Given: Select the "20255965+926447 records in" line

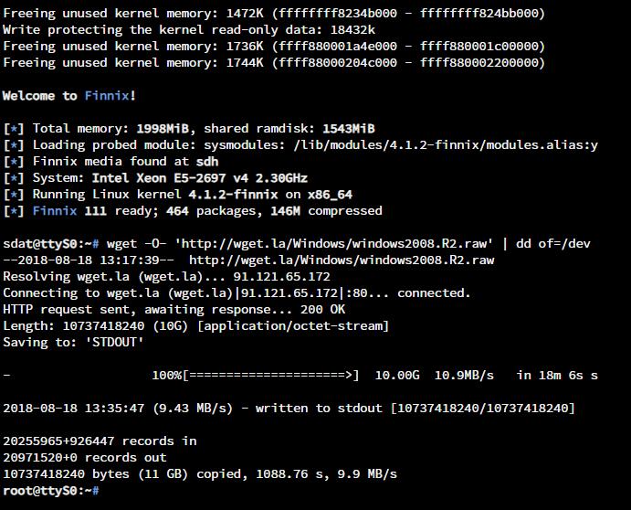Looking at the screenshot, I should point(100,441).
